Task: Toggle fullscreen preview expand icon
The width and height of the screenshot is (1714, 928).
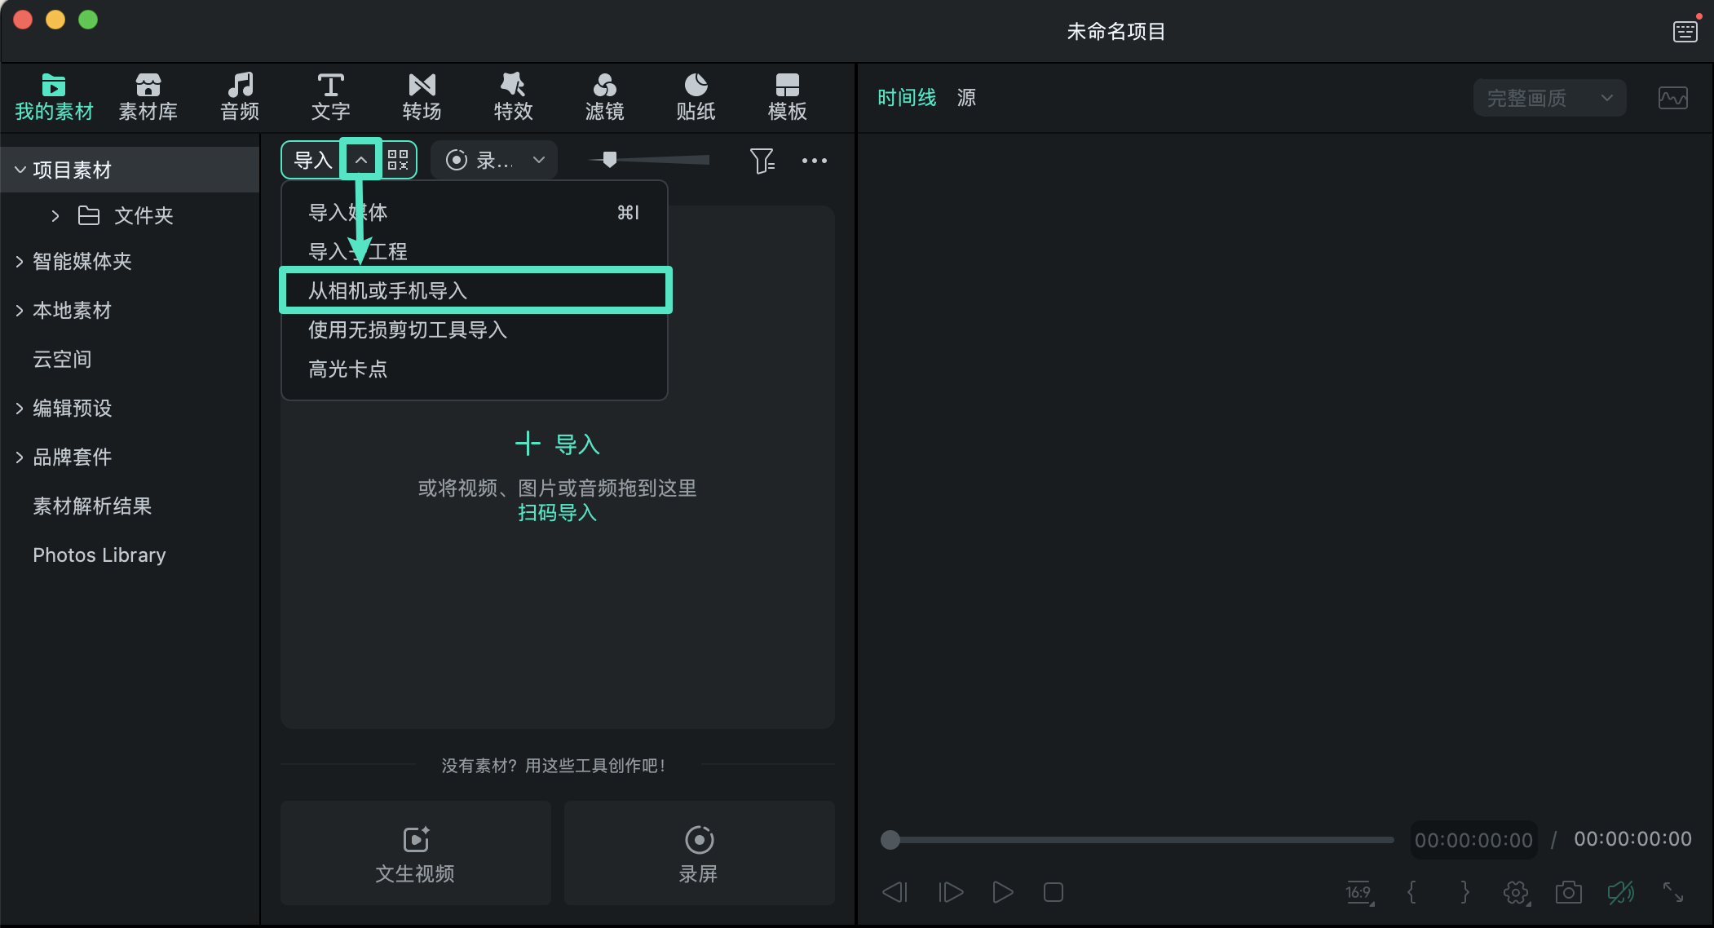Action: tap(1673, 892)
